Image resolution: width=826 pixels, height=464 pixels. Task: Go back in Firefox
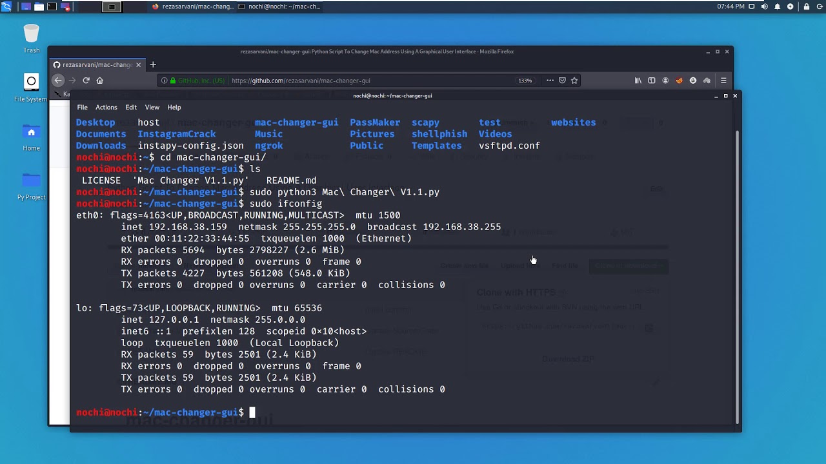click(x=58, y=81)
